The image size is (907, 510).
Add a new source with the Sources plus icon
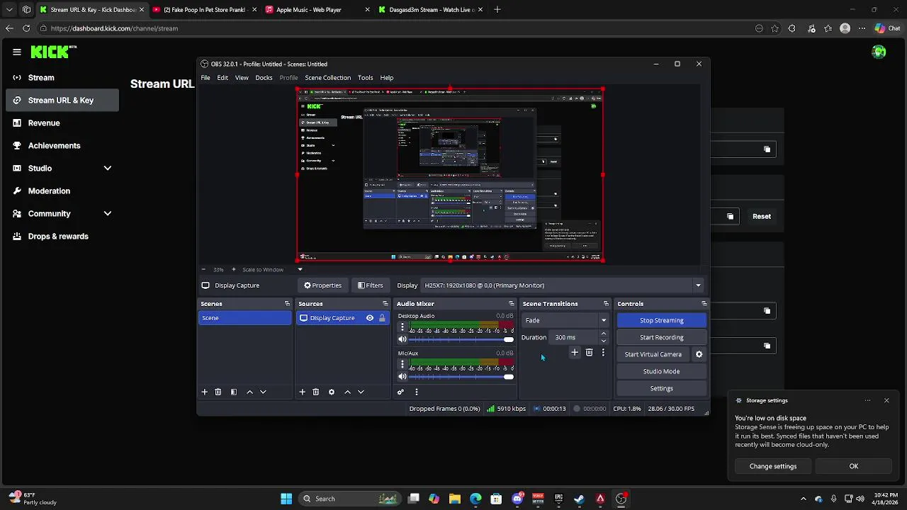tap(303, 392)
